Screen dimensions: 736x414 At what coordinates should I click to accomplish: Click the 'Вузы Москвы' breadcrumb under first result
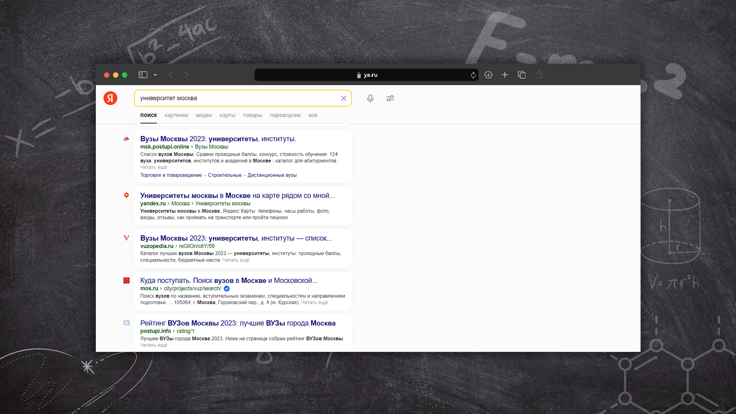coord(211,147)
